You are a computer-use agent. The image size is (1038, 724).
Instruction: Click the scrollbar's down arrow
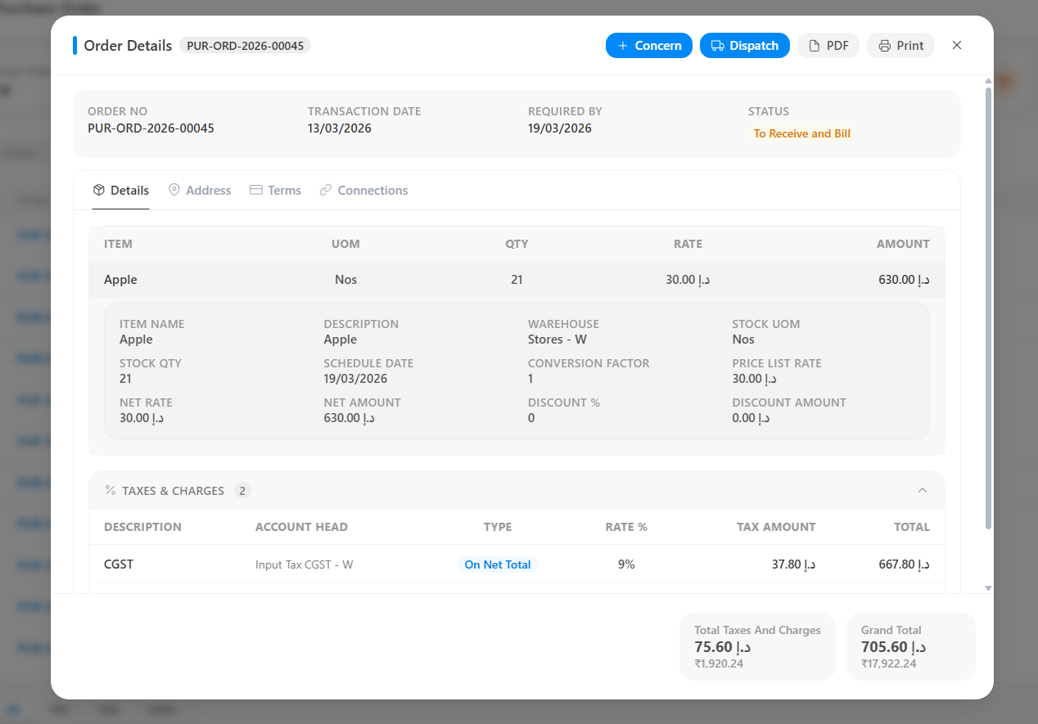[x=988, y=588]
